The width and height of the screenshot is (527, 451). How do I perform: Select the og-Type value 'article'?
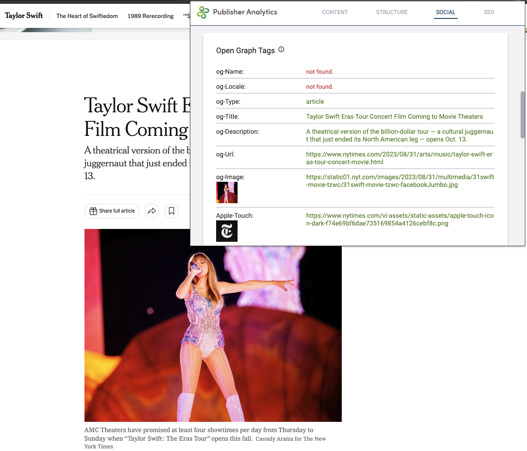click(x=315, y=102)
